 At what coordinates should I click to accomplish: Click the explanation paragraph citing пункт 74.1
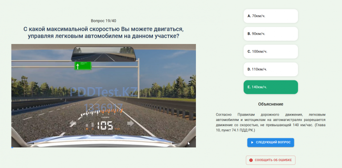point(270,122)
